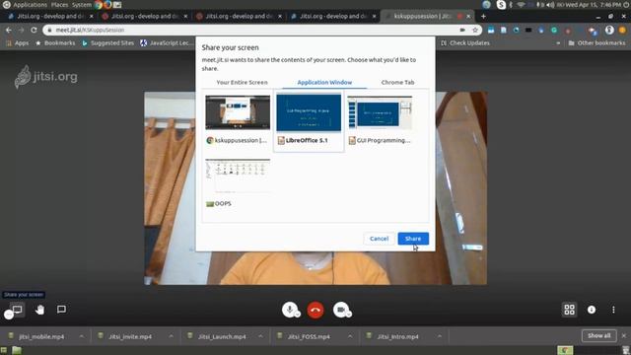Open Skype tray icon
Viewport: 631px width, 355px height.
501,4
